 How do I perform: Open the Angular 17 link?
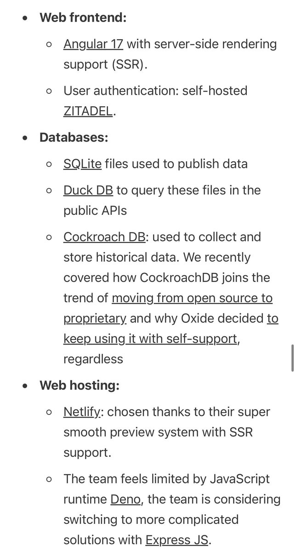pos(93,45)
